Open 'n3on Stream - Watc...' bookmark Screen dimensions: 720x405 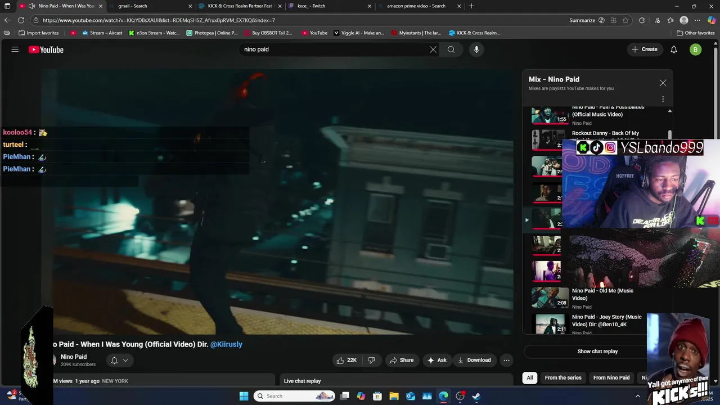154,33
